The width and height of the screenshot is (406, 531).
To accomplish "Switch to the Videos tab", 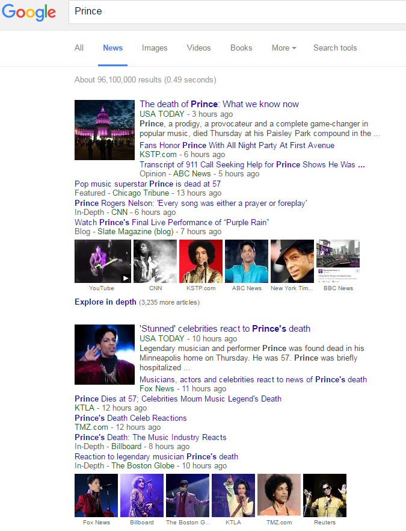I will pyautogui.click(x=198, y=48).
